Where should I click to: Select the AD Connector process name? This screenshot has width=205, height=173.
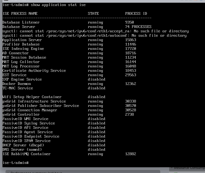(x=15, y=53)
